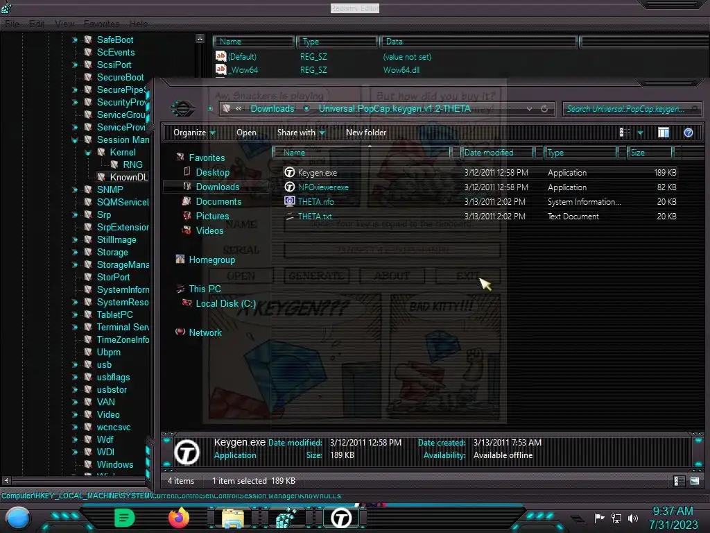Open View menu in Registry Editor
Viewport: 710px width, 533px height.
[64, 24]
